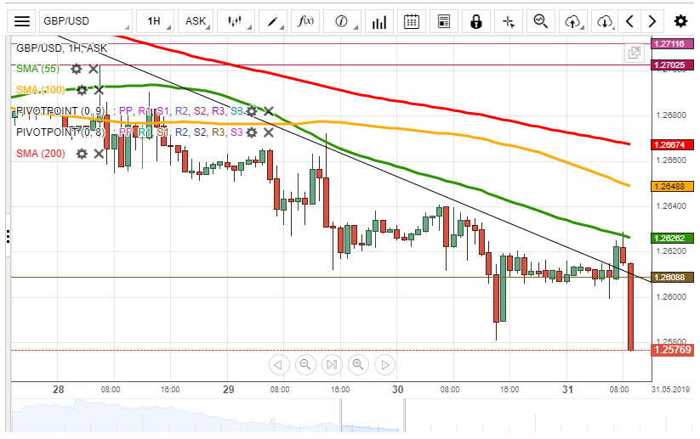Click the GBP/USD, 1H, ASK chart title
Image resolution: width=700 pixels, height=439 pixels.
tap(61, 48)
